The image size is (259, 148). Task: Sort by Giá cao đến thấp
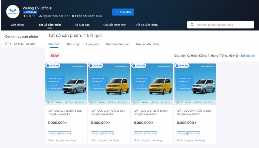148,44
